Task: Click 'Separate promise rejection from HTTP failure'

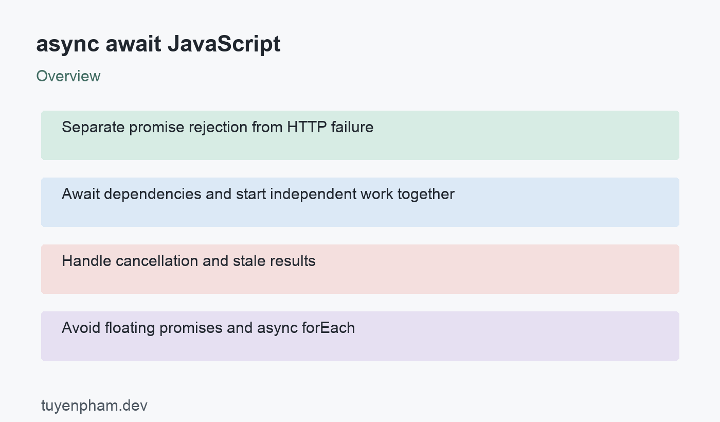Action: point(360,135)
